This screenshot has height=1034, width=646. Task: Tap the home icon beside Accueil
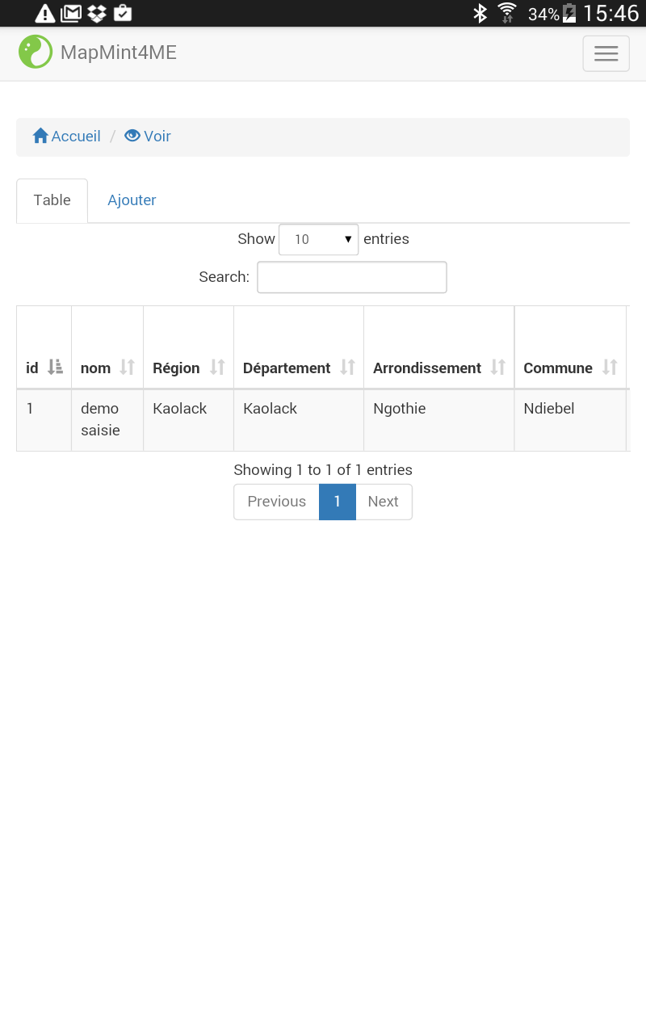pyautogui.click(x=40, y=136)
